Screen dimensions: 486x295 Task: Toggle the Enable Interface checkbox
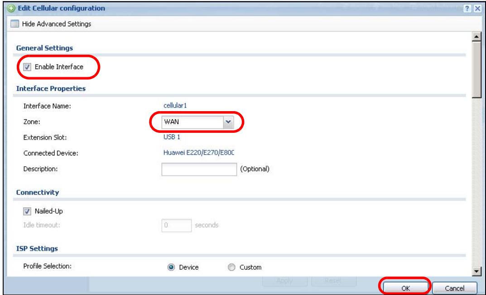point(27,67)
